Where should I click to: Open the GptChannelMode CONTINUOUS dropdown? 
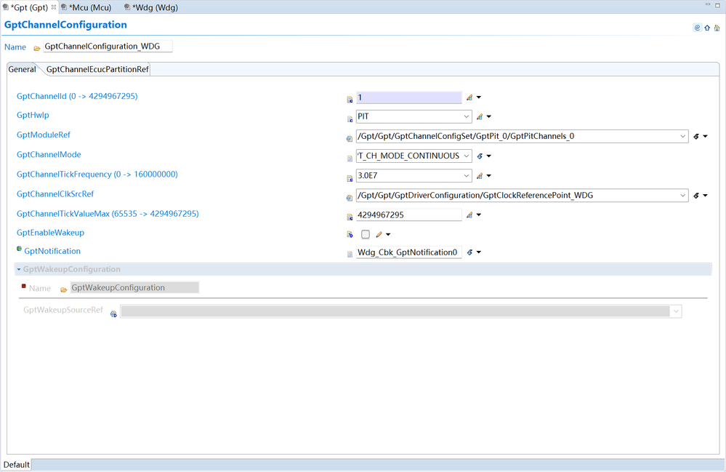tap(467, 156)
